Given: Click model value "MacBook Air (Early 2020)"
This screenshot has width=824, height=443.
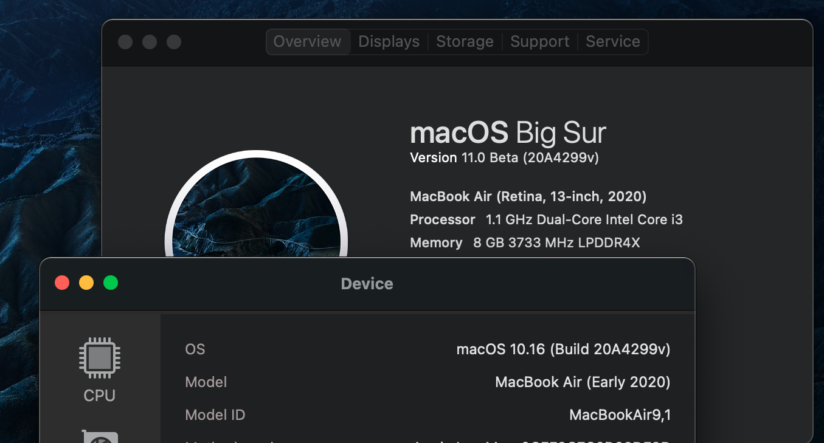Looking at the screenshot, I should coord(583,382).
